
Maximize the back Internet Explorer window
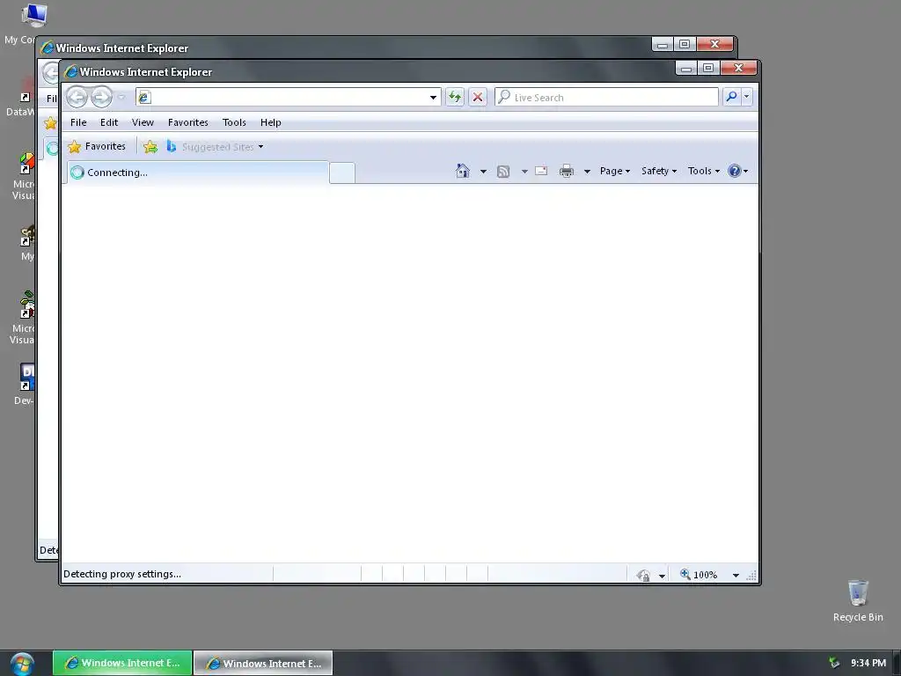685,44
